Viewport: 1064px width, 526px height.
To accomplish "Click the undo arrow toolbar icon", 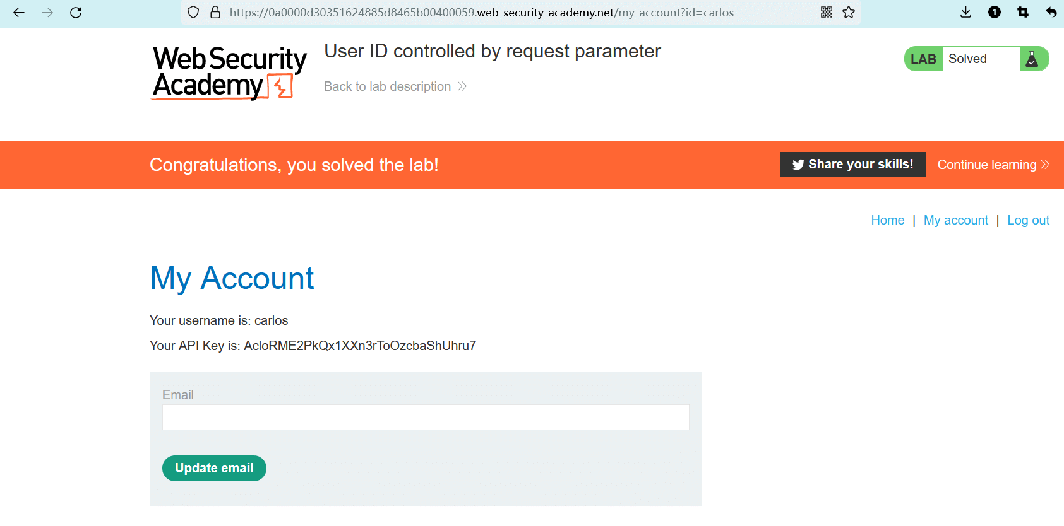I will pyautogui.click(x=1051, y=12).
